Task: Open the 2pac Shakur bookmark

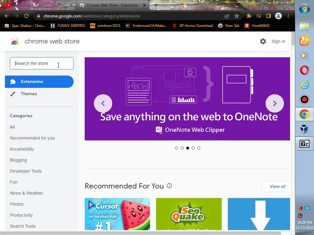Action: [x=25, y=26]
